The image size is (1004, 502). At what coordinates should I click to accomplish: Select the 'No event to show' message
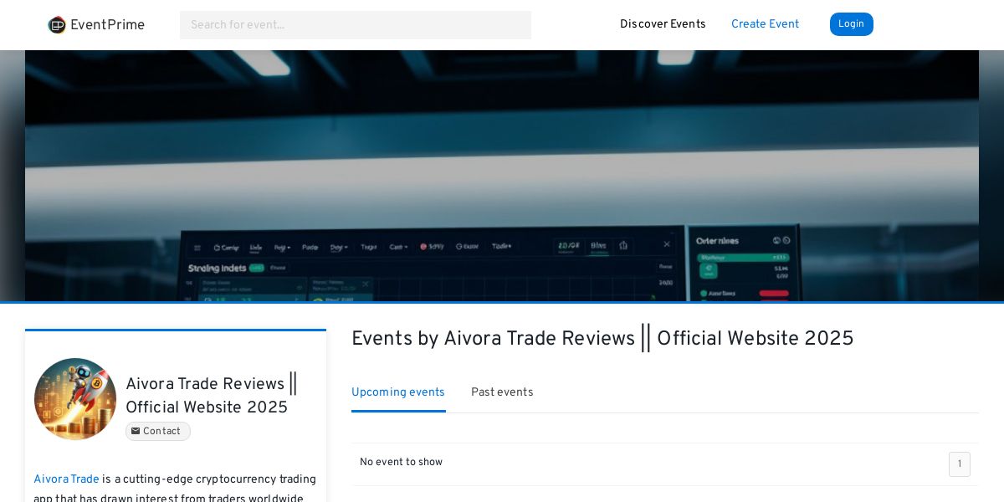[x=401, y=463]
